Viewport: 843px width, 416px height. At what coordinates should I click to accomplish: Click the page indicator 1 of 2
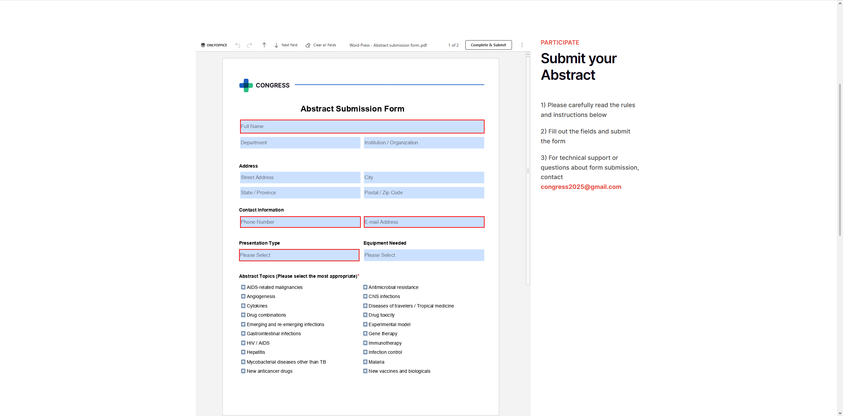click(x=453, y=45)
